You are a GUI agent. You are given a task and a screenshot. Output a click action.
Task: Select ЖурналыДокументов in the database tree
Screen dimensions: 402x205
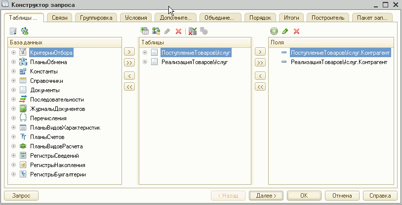58,109
